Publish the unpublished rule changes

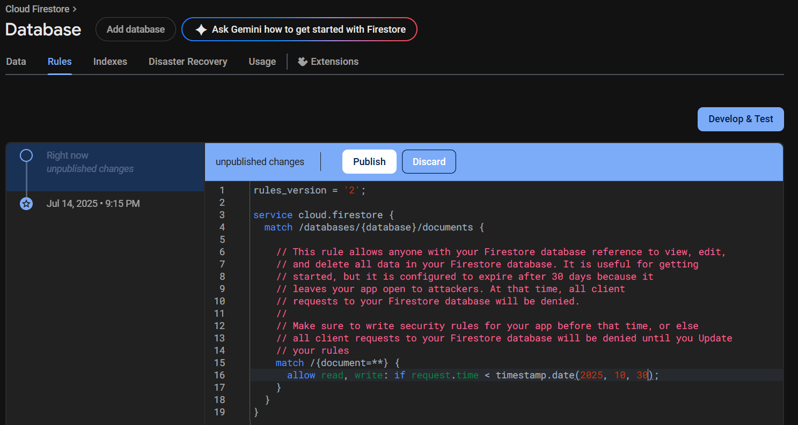pos(369,162)
